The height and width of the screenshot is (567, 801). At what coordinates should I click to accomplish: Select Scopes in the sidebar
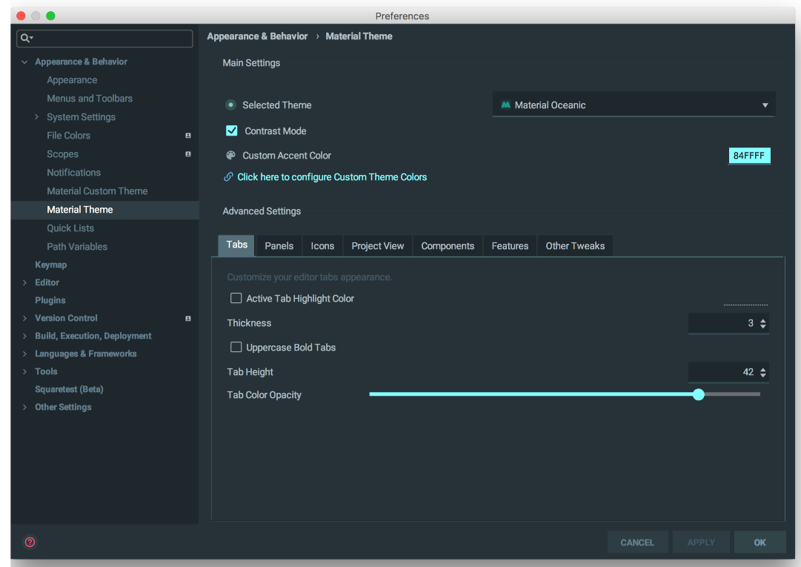point(62,153)
